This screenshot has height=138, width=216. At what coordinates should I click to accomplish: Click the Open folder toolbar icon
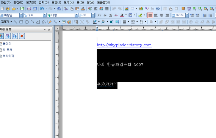tap(14, 9)
